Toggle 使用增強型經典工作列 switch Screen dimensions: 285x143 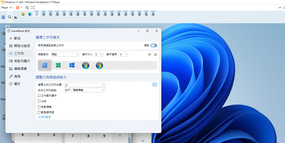[154, 45]
